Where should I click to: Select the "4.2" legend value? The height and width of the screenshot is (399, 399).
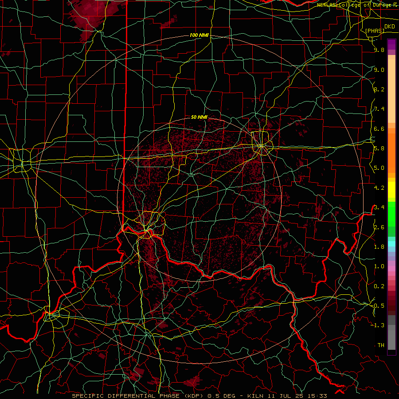coord(379,188)
